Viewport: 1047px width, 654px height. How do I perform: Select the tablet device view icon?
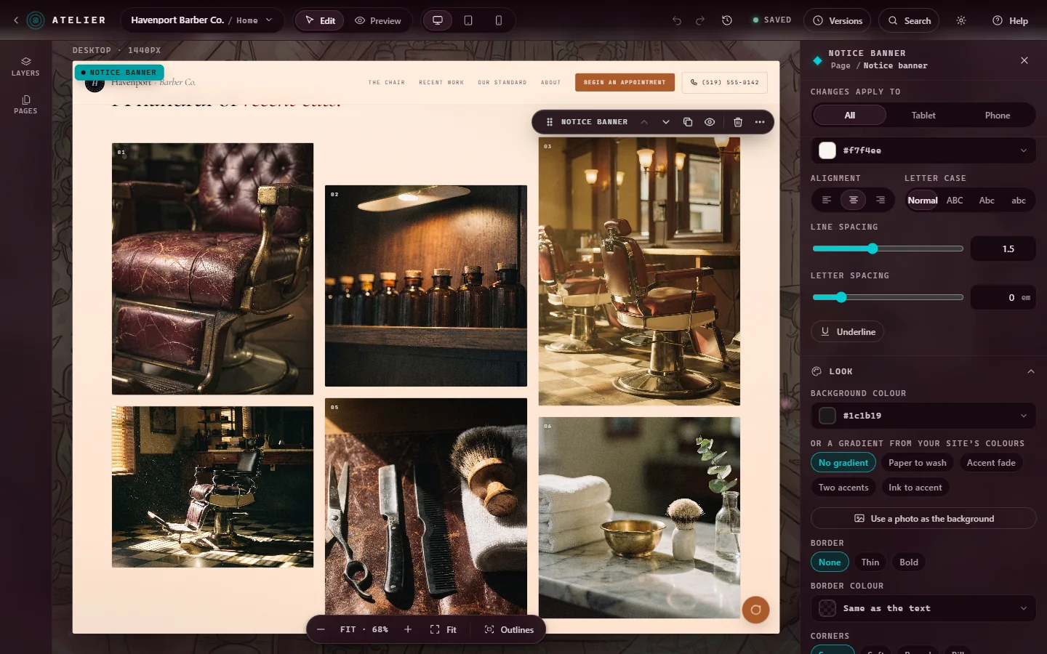(x=468, y=20)
